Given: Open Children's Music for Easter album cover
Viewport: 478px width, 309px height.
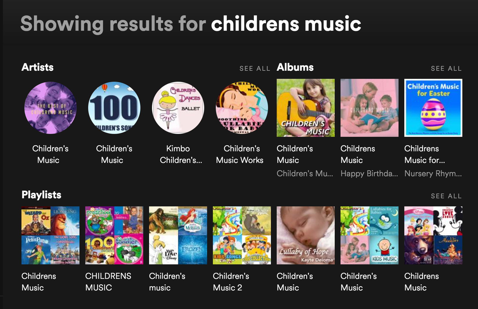Looking at the screenshot, I should click(433, 108).
